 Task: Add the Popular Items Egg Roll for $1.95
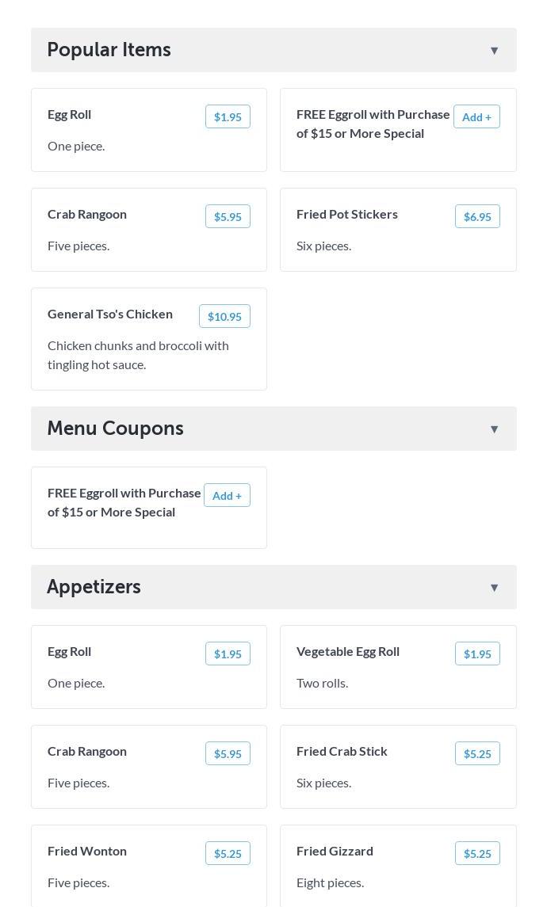228,117
